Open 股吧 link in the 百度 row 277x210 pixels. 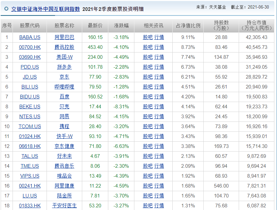point(148,97)
